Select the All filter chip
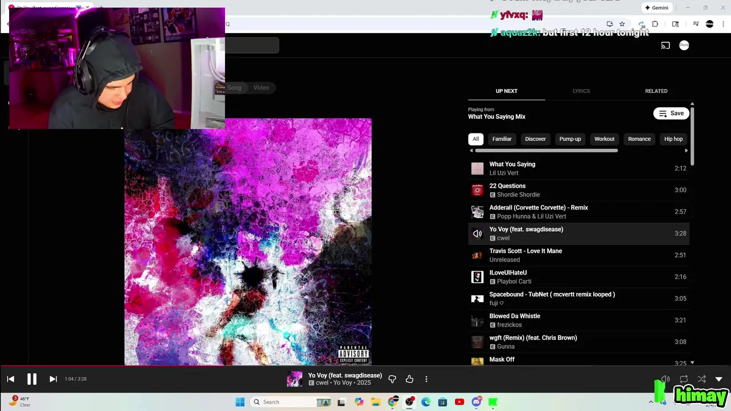 click(x=476, y=139)
